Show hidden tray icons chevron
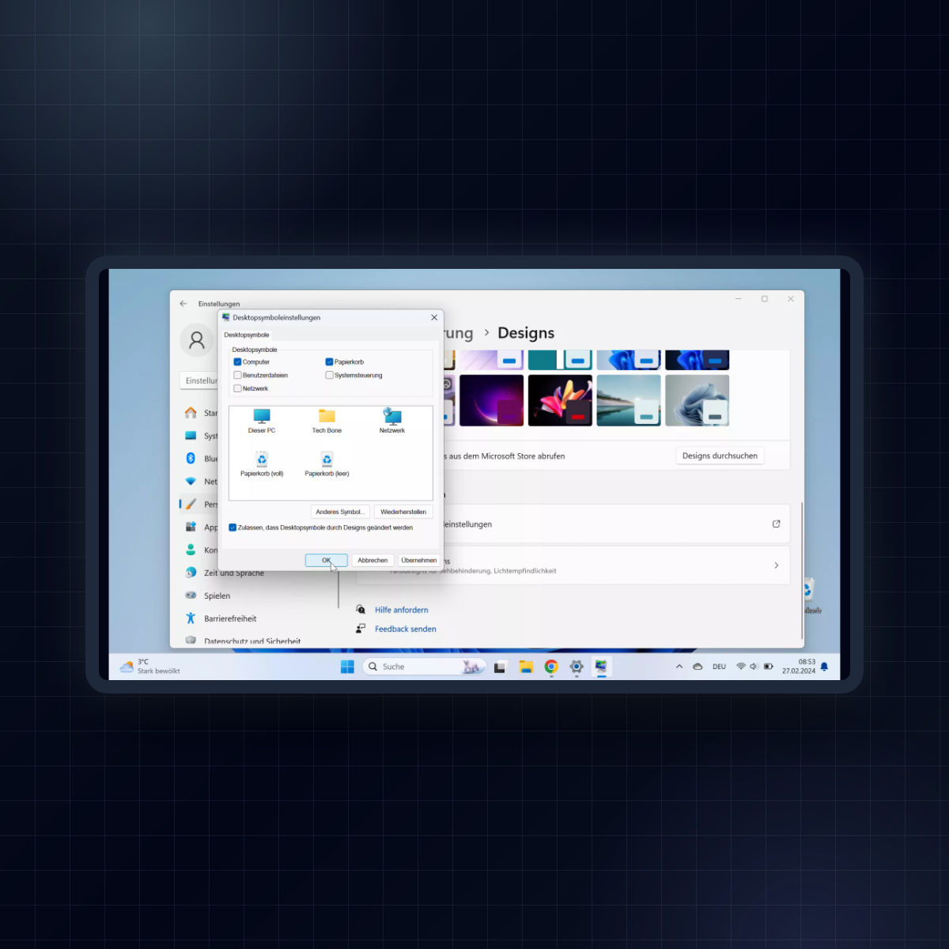 tap(679, 667)
